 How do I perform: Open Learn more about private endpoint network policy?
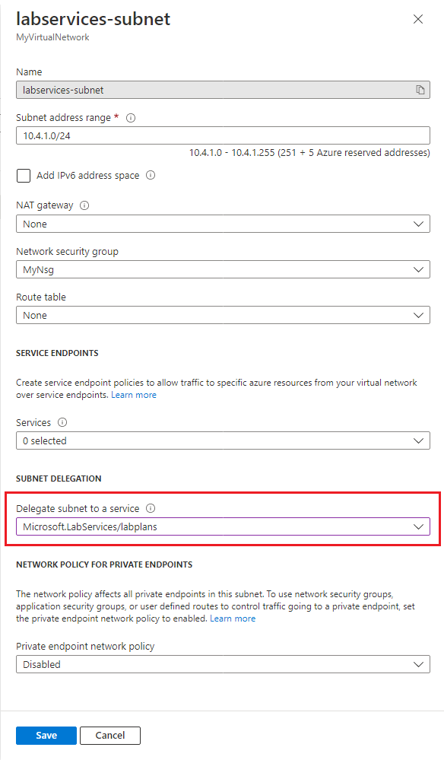(233, 618)
